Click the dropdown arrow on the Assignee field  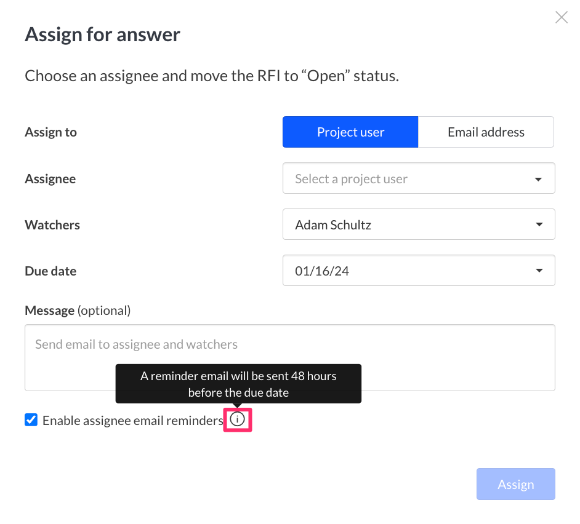[x=539, y=178]
